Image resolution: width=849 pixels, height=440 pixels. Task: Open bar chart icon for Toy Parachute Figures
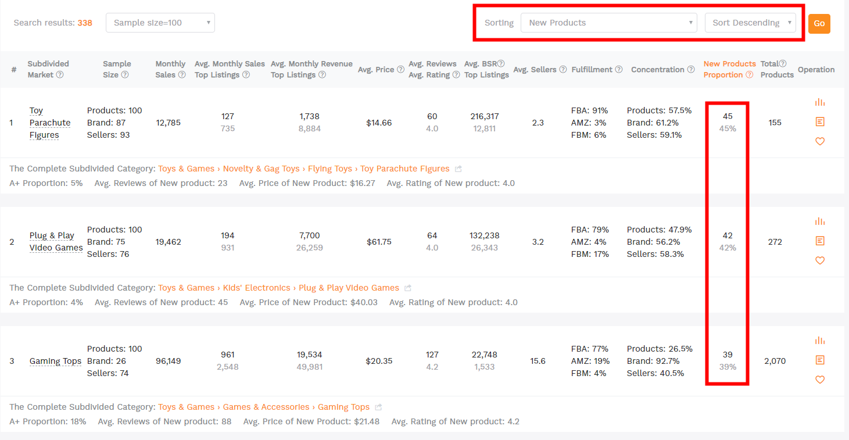pyautogui.click(x=820, y=102)
